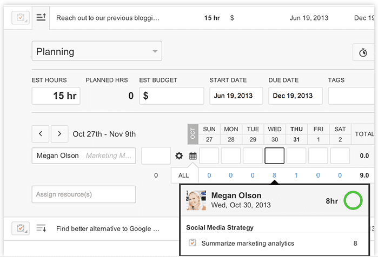Expand the Find better alternative task row
Screen dimensions: 378x257
tap(41, 228)
